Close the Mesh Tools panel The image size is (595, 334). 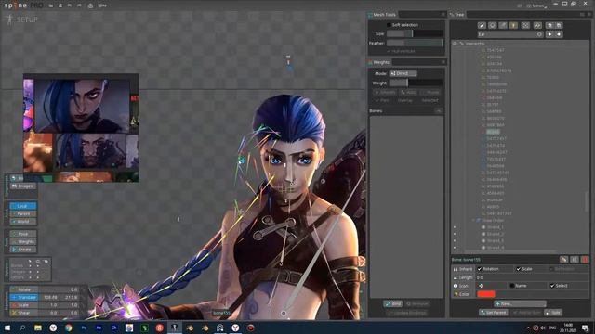point(443,15)
